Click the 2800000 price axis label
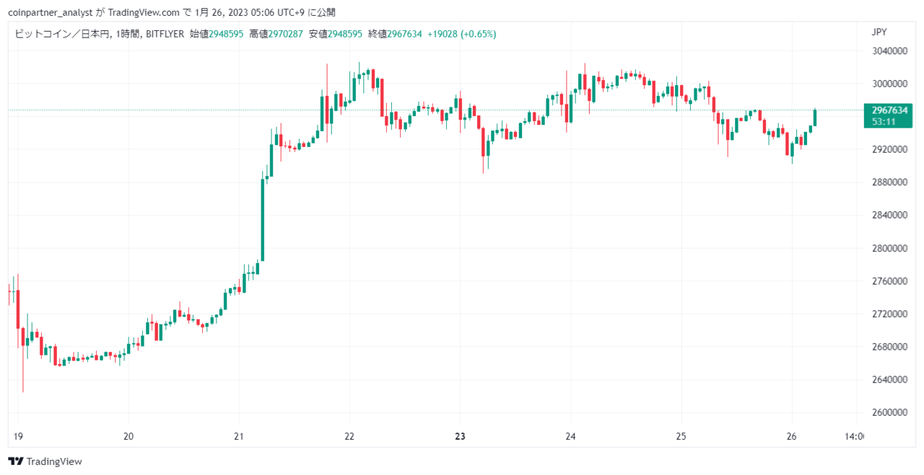Screen dimensions: 924x475 pos(889,249)
